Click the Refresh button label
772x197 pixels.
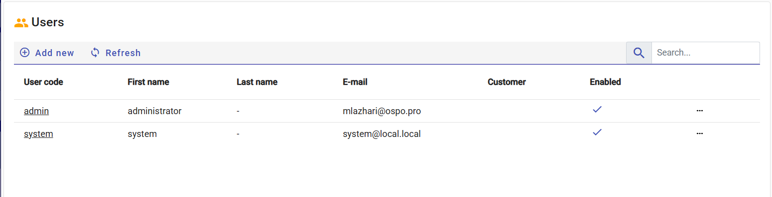click(x=123, y=53)
